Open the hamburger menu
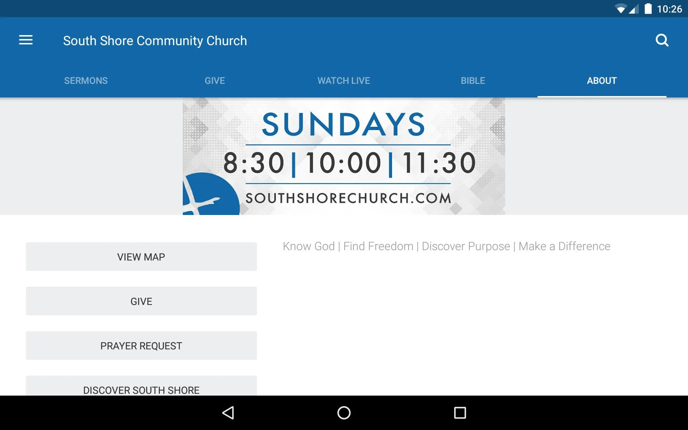 (26, 40)
